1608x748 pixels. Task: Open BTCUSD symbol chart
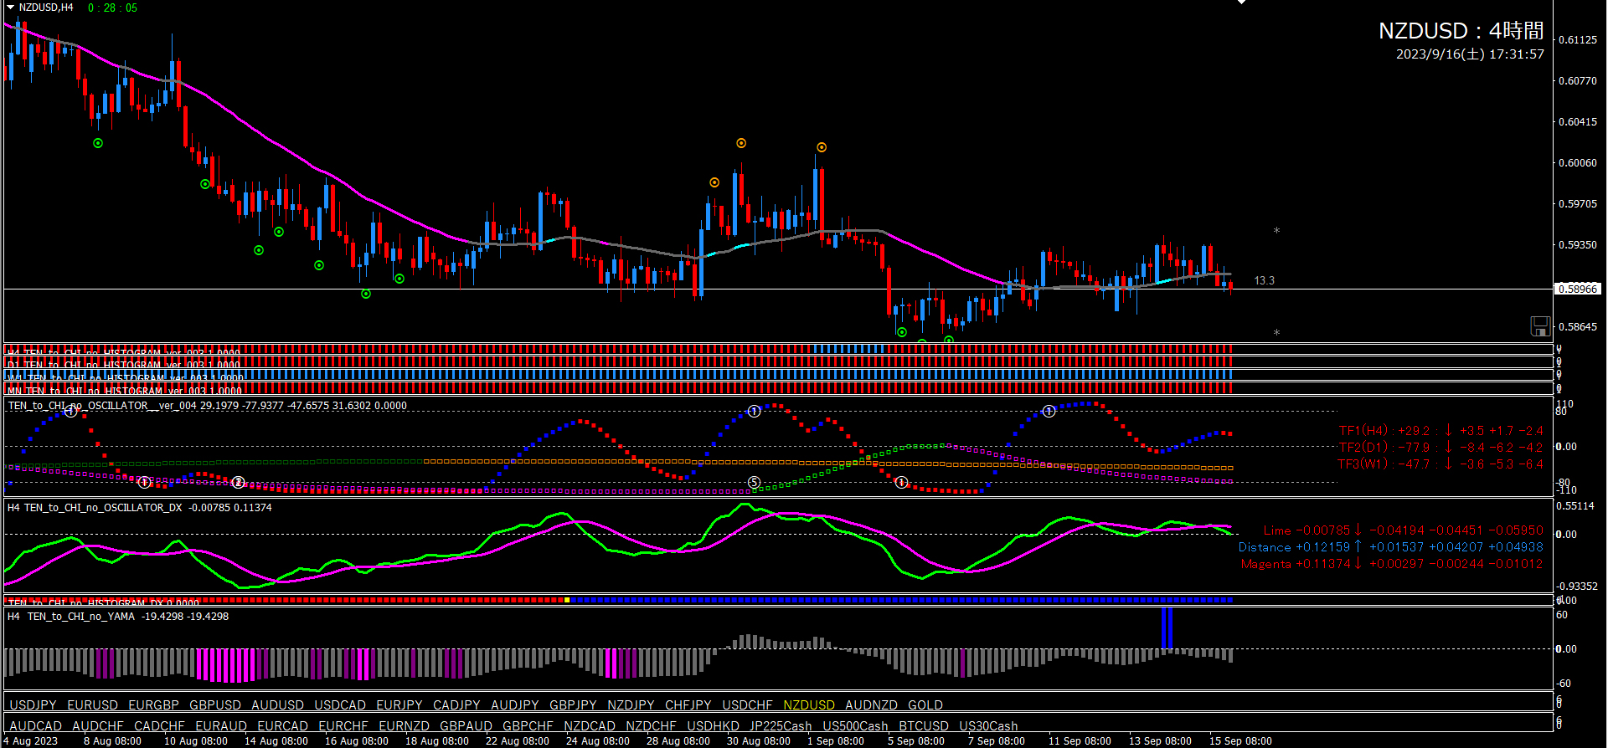coord(924,726)
